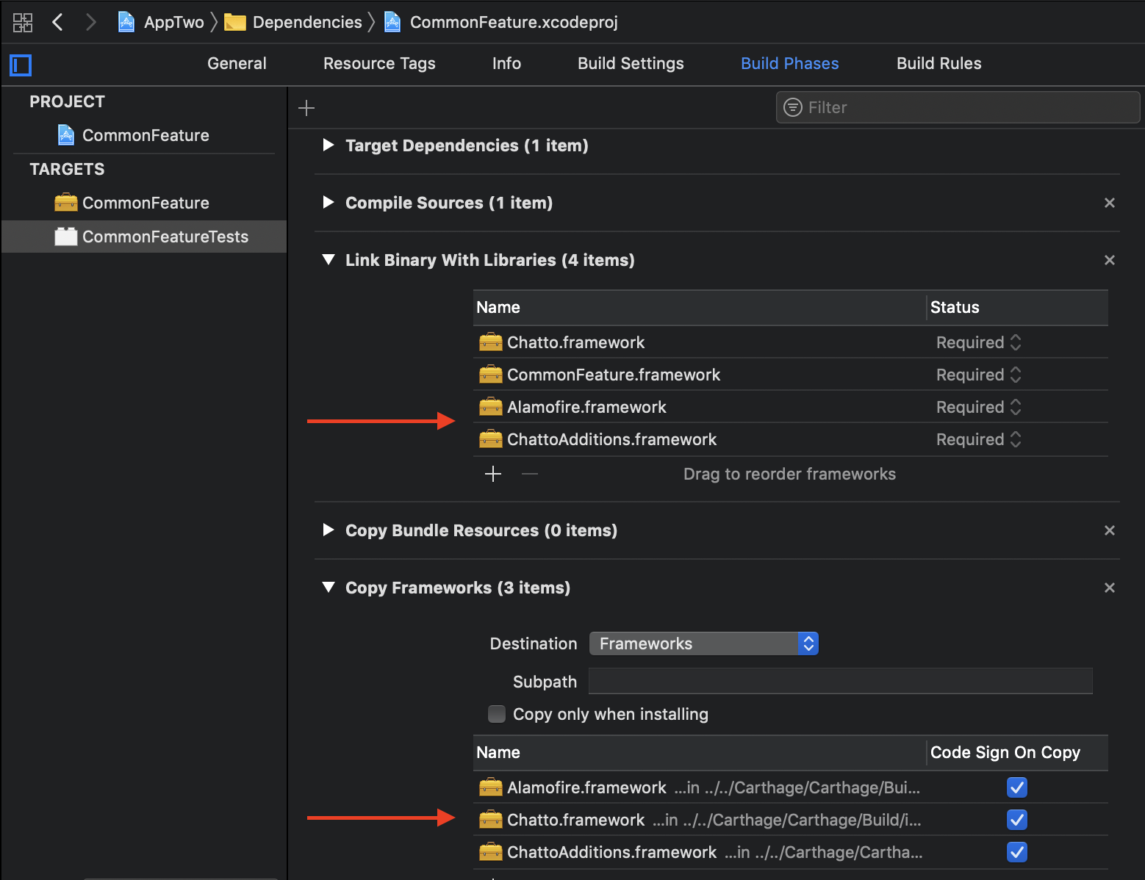The width and height of the screenshot is (1145, 880).
Task: Select CommonFeature.framework in linked libraries
Action: click(791, 375)
